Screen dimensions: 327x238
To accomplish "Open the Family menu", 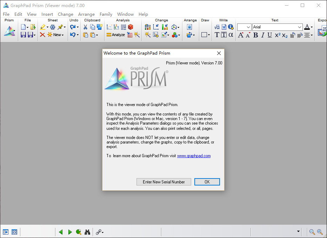I will pyautogui.click(x=106, y=14).
